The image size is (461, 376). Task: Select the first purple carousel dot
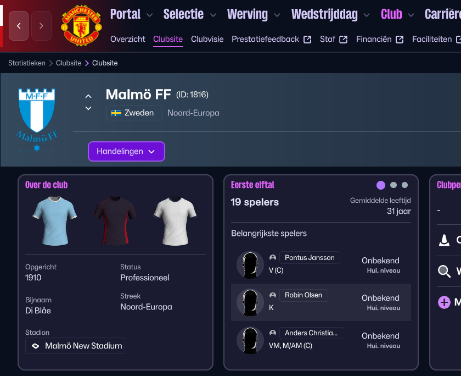point(381,185)
